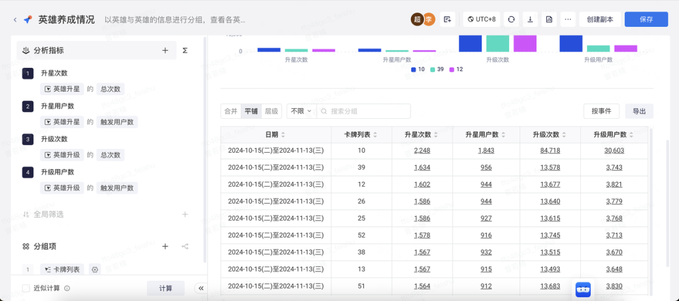The width and height of the screenshot is (679, 301).
Task: Click the download icon in header
Action: pos(530,19)
